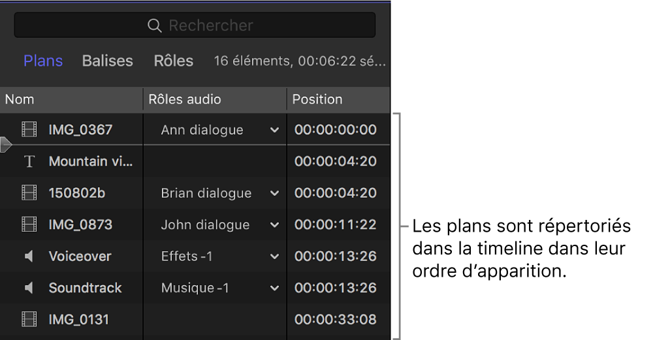Image resolution: width=655 pixels, height=340 pixels.
Task: Click the filmstrip icon beside IMG_0367
Action: click(x=29, y=130)
